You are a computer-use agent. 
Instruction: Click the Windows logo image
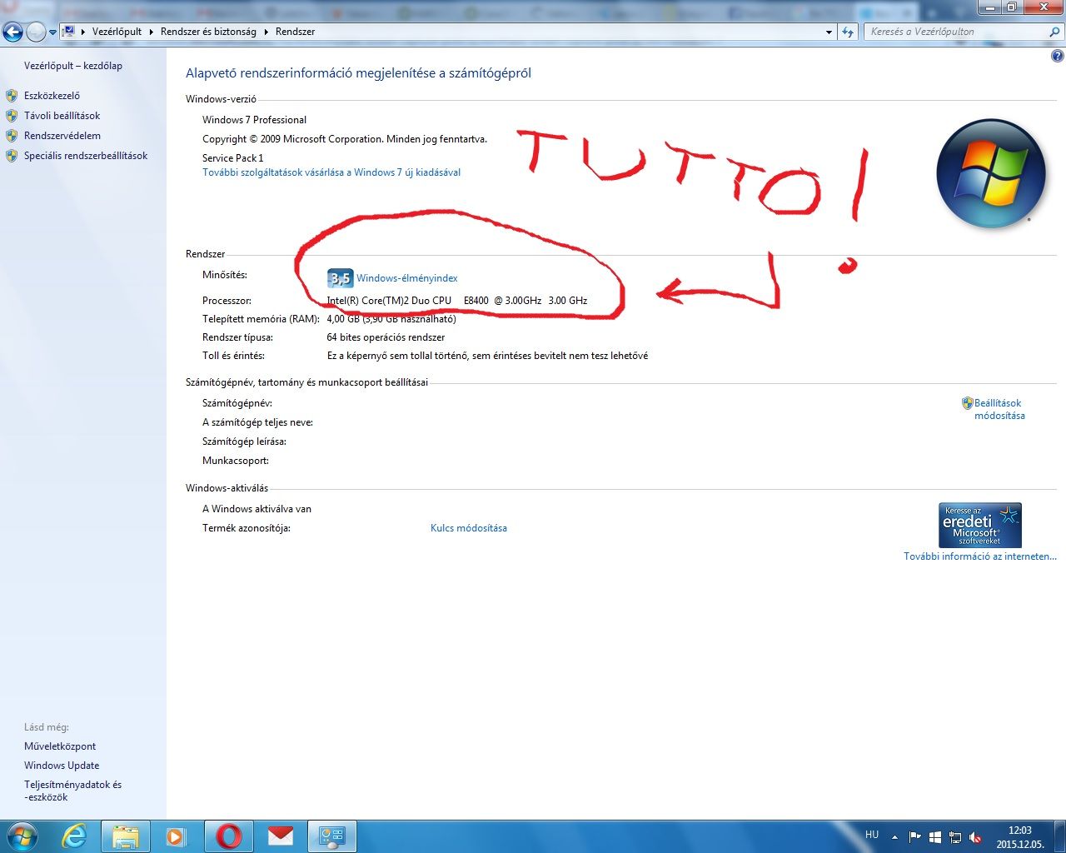(991, 173)
